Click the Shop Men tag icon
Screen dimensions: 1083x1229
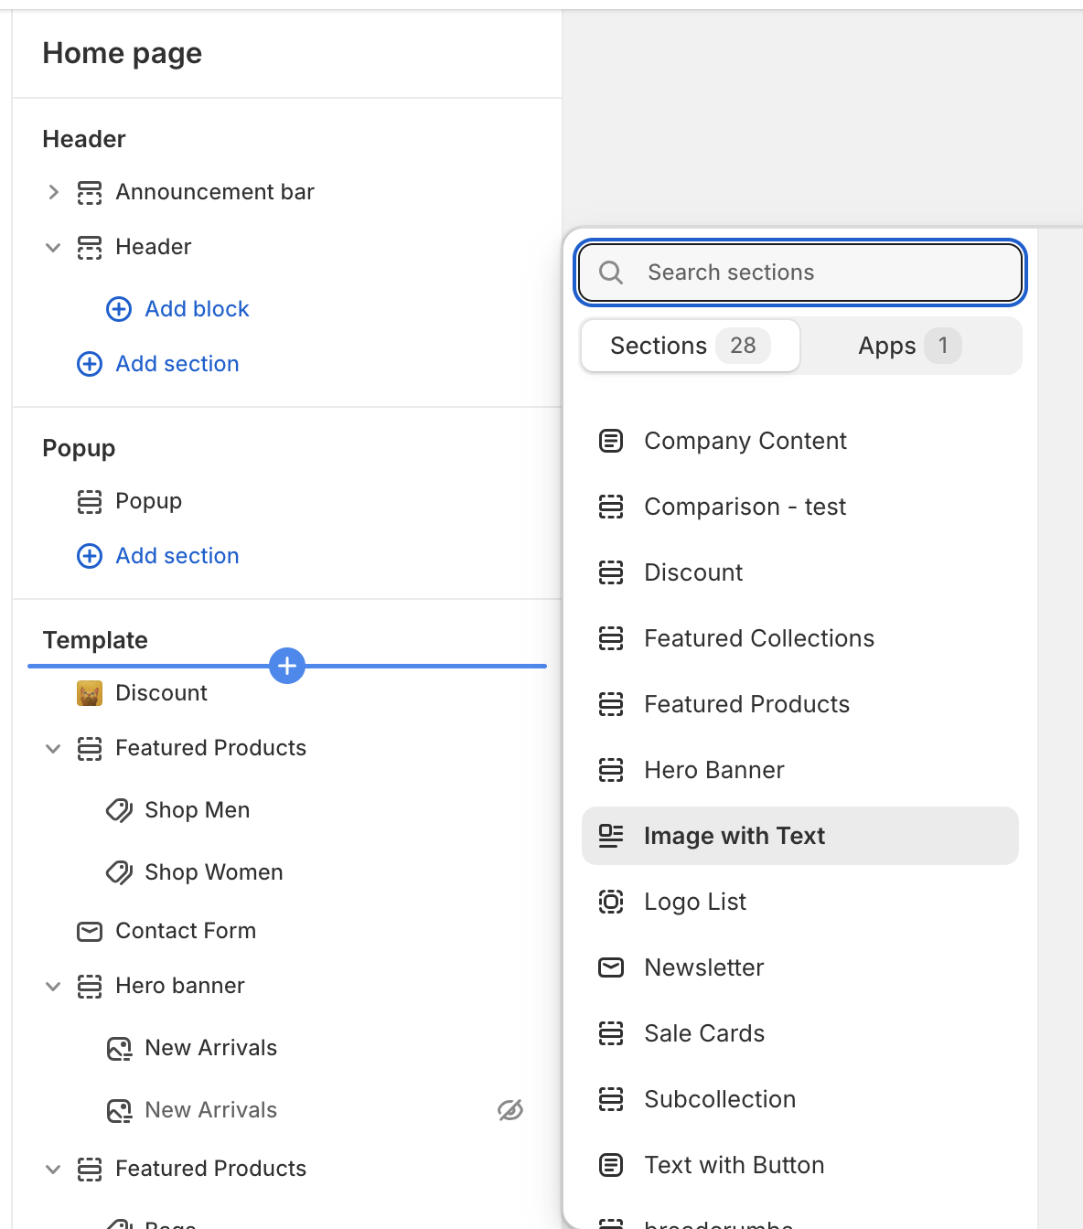(x=119, y=811)
